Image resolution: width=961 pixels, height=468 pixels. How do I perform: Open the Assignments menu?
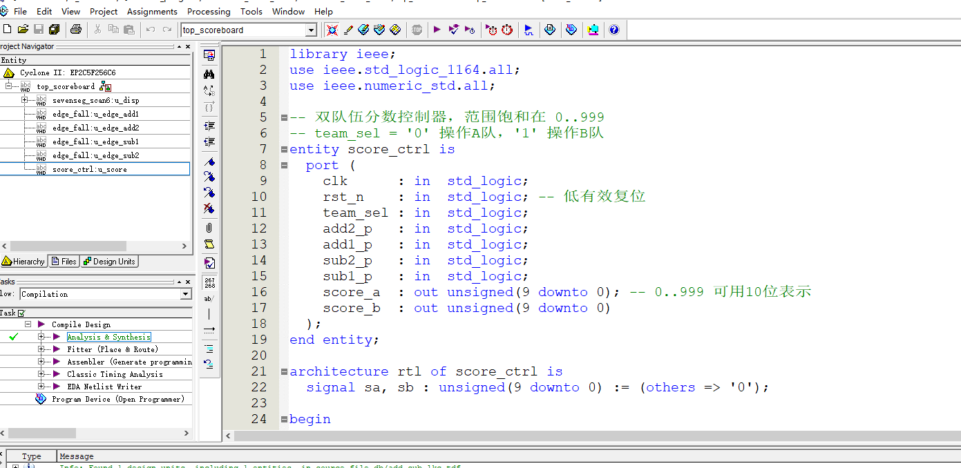coord(152,11)
